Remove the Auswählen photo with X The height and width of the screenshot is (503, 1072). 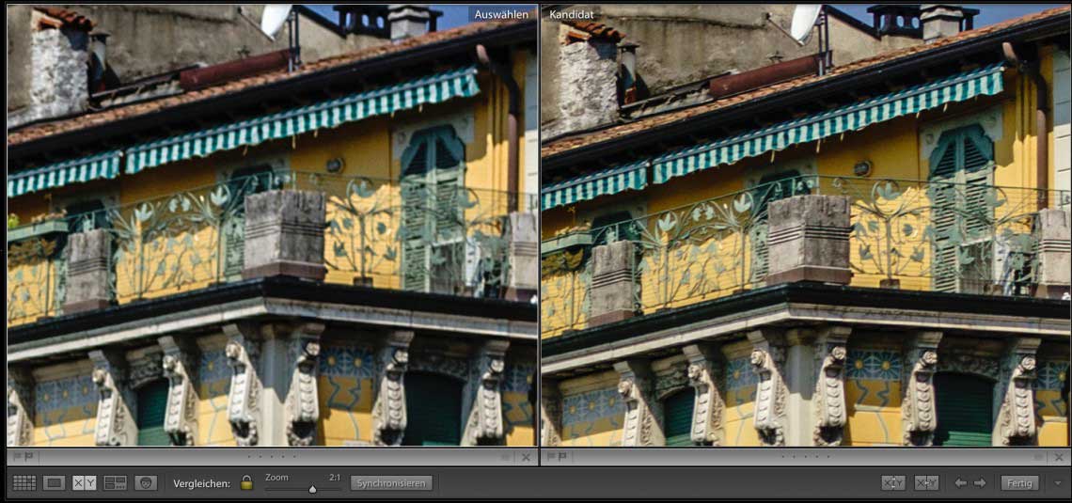(x=526, y=457)
